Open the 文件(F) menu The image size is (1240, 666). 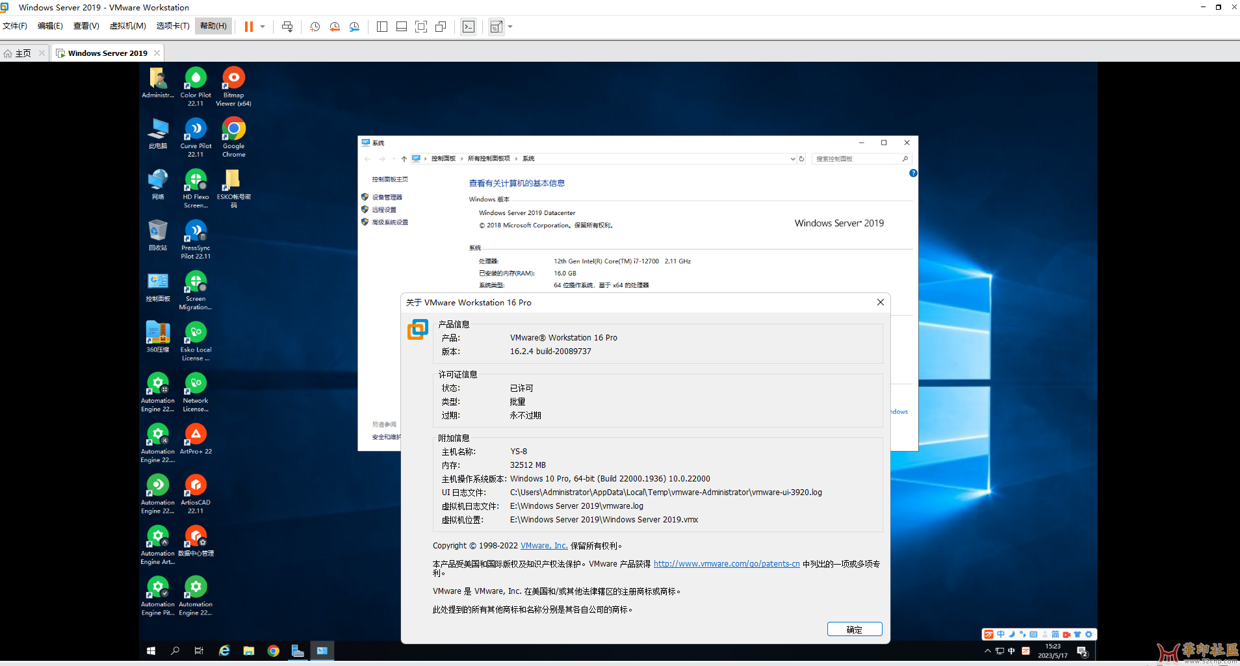coord(15,26)
